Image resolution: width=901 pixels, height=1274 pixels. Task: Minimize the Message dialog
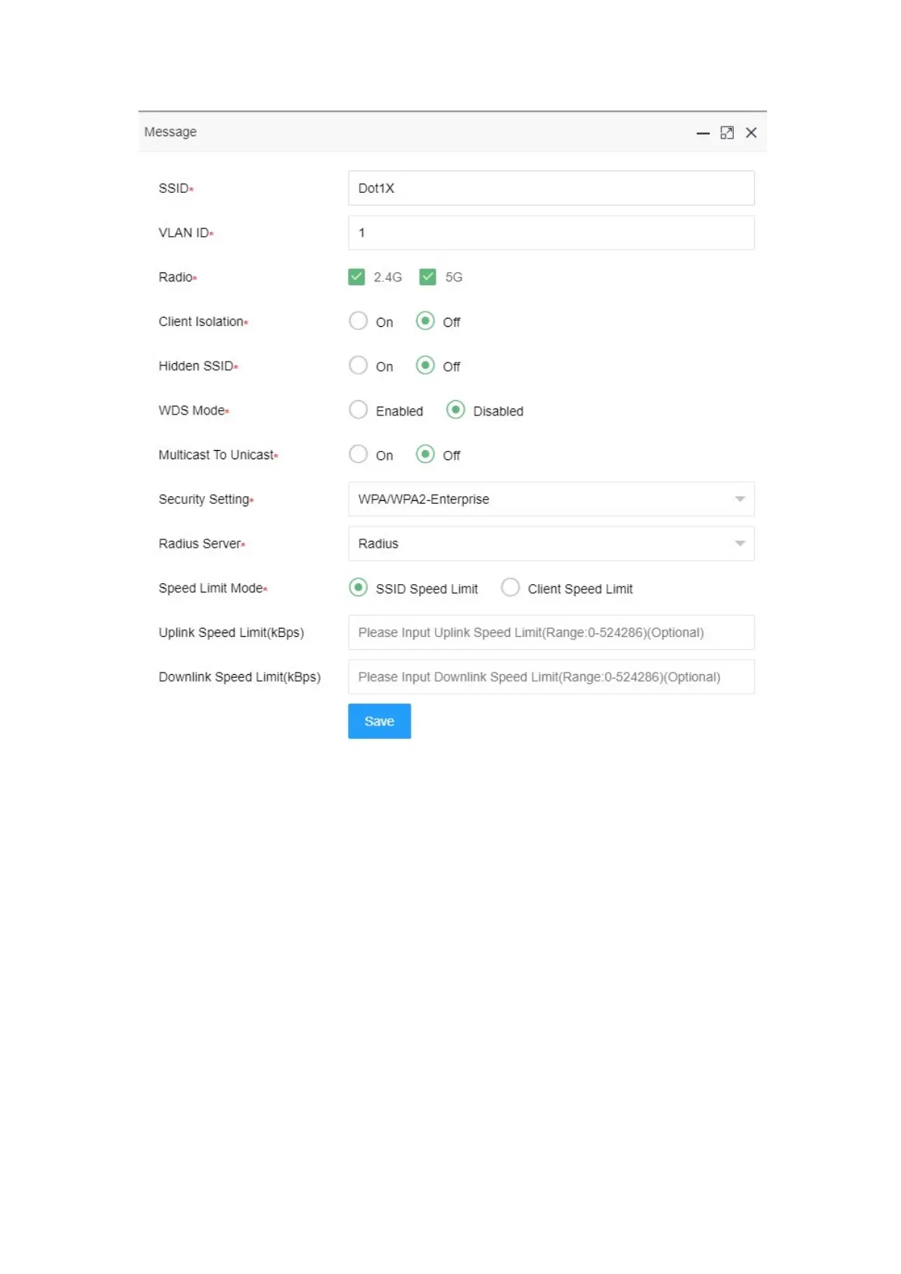click(x=703, y=133)
